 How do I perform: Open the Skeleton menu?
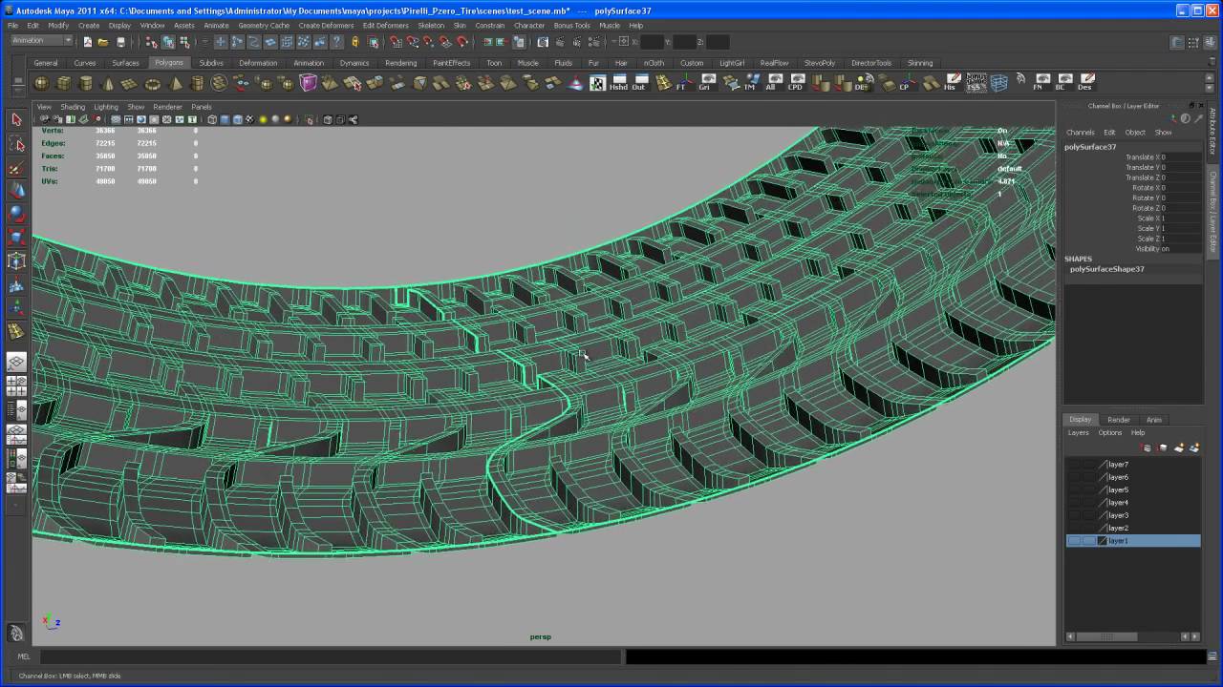tap(431, 26)
